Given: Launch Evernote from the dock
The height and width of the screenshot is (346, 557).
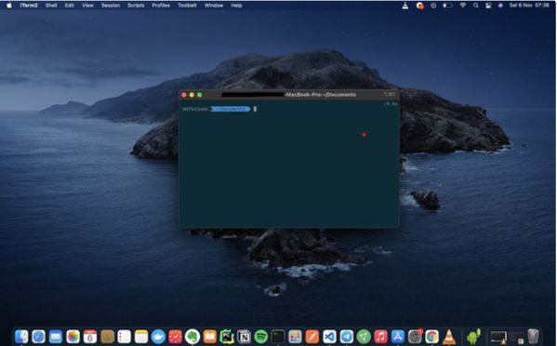Looking at the screenshot, I should pyautogui.click(x=192, y=336).
